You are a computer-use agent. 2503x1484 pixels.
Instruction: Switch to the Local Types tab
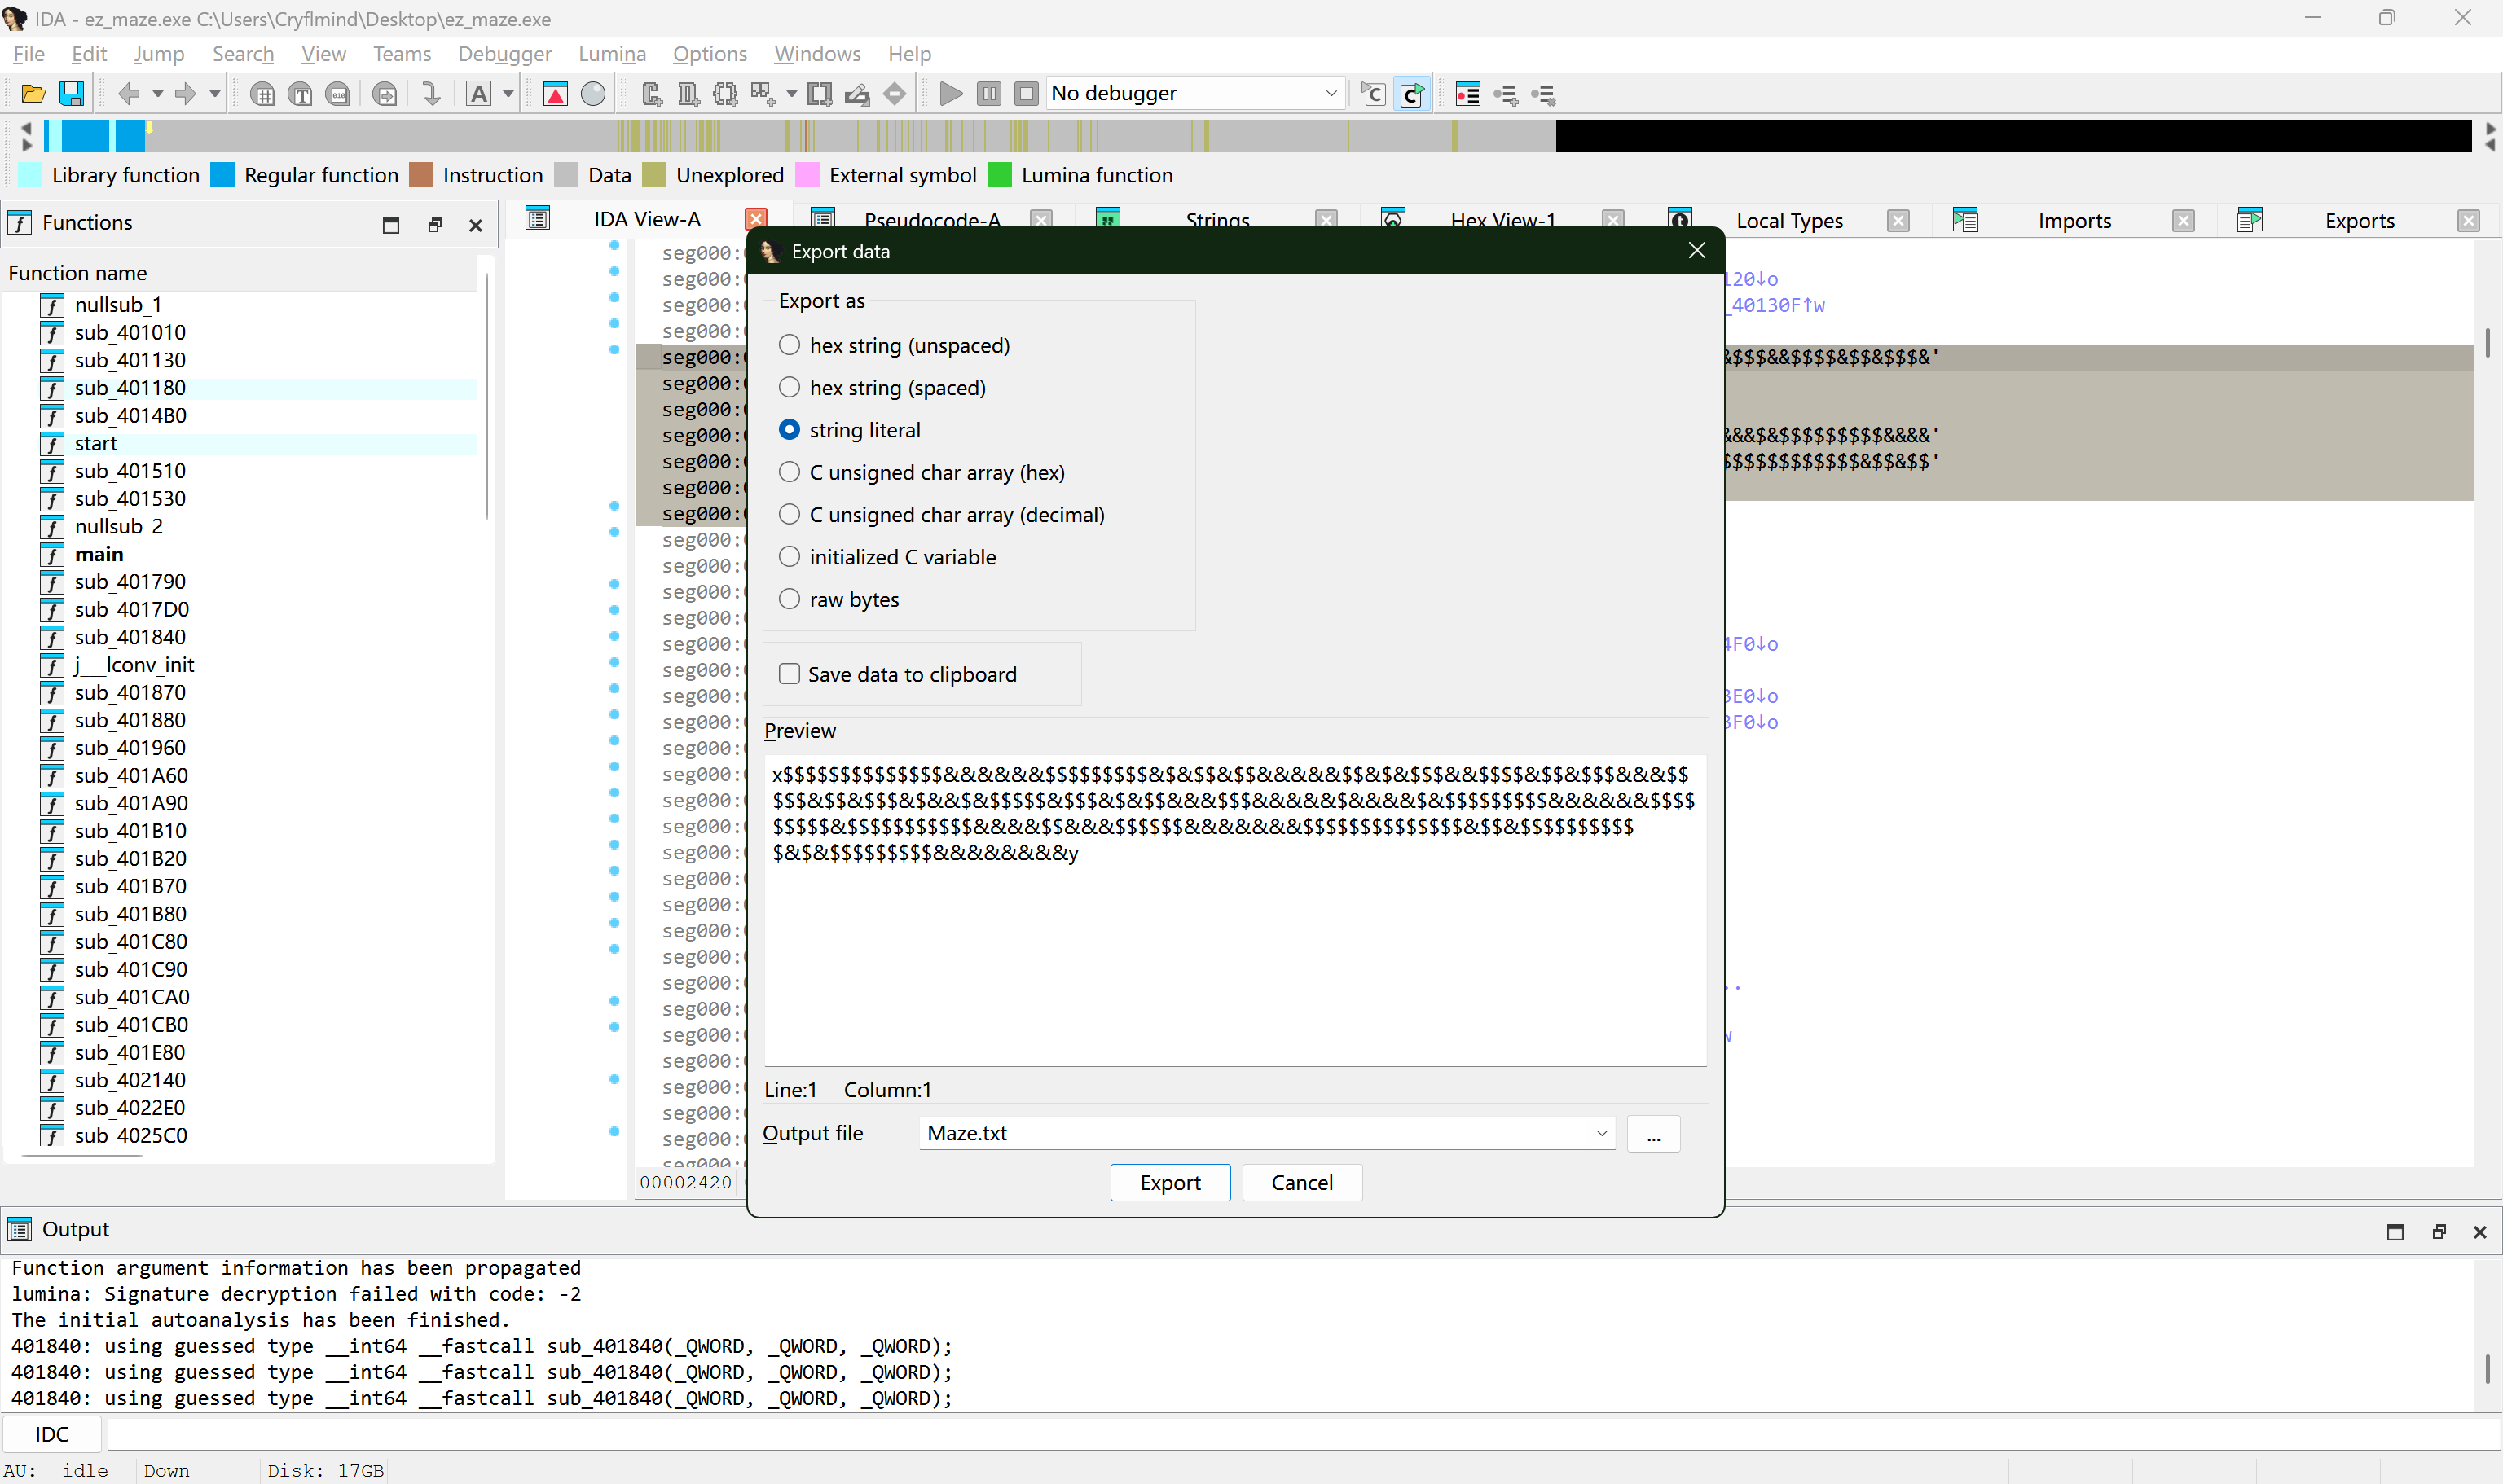(1788, 221)
